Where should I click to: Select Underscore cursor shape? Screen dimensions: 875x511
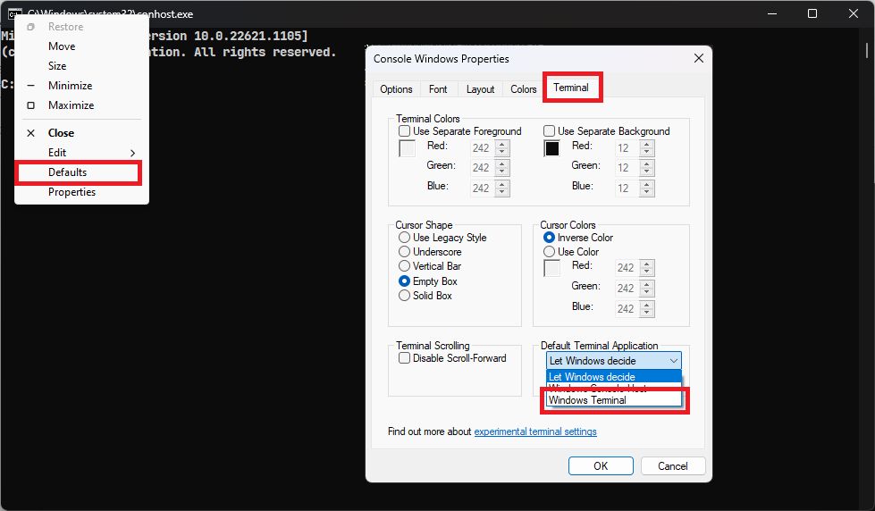[405, 252]
